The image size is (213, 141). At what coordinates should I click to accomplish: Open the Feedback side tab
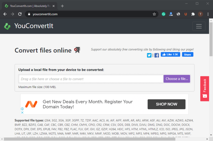point(205,89)
